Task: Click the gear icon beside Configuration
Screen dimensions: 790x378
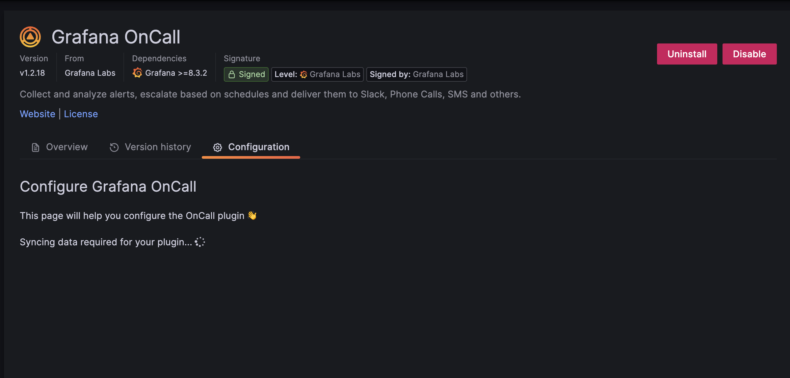Action: (x=218, y=148)
